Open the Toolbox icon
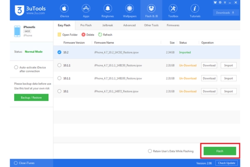Image resolution: width=250 pixels, height=167 pixels. (172, 9)
